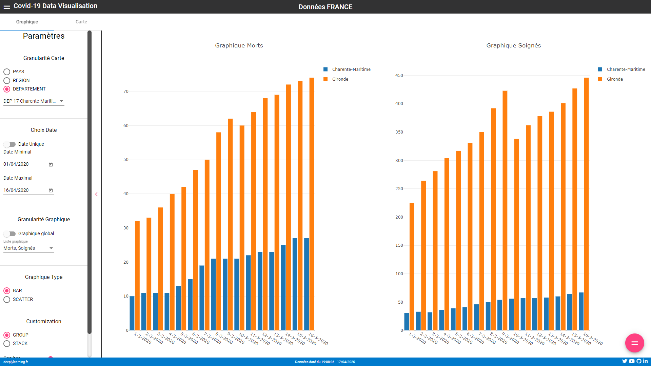
Task: Select the REGION granularity radio
Action: pos(7,81)
